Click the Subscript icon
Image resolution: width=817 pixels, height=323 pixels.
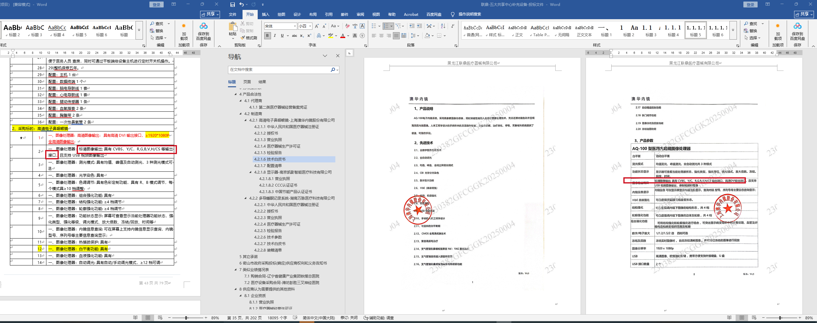(302, 36)
